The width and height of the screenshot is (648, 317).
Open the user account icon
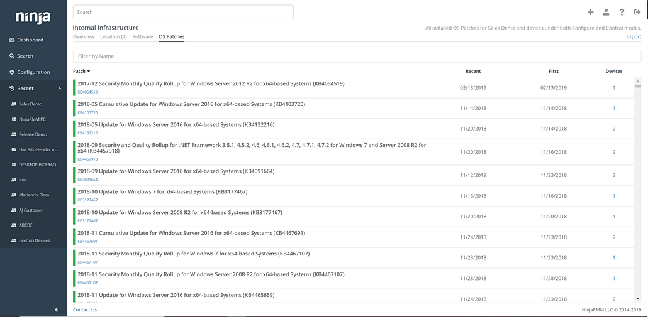tap(606, 12)
